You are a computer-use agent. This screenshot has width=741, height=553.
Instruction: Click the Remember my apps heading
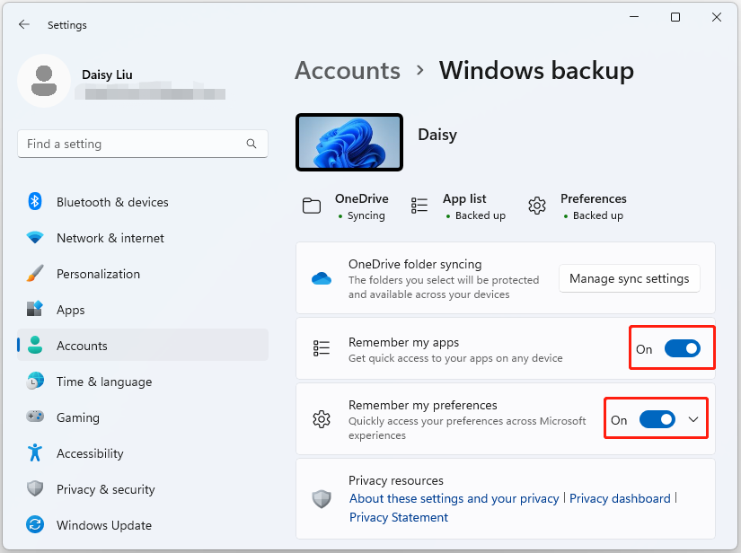point(403,342)
